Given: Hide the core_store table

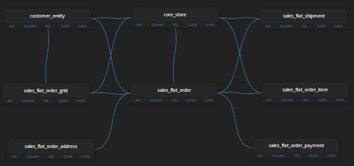Looking at the screenshot, I should click(210, 25).
